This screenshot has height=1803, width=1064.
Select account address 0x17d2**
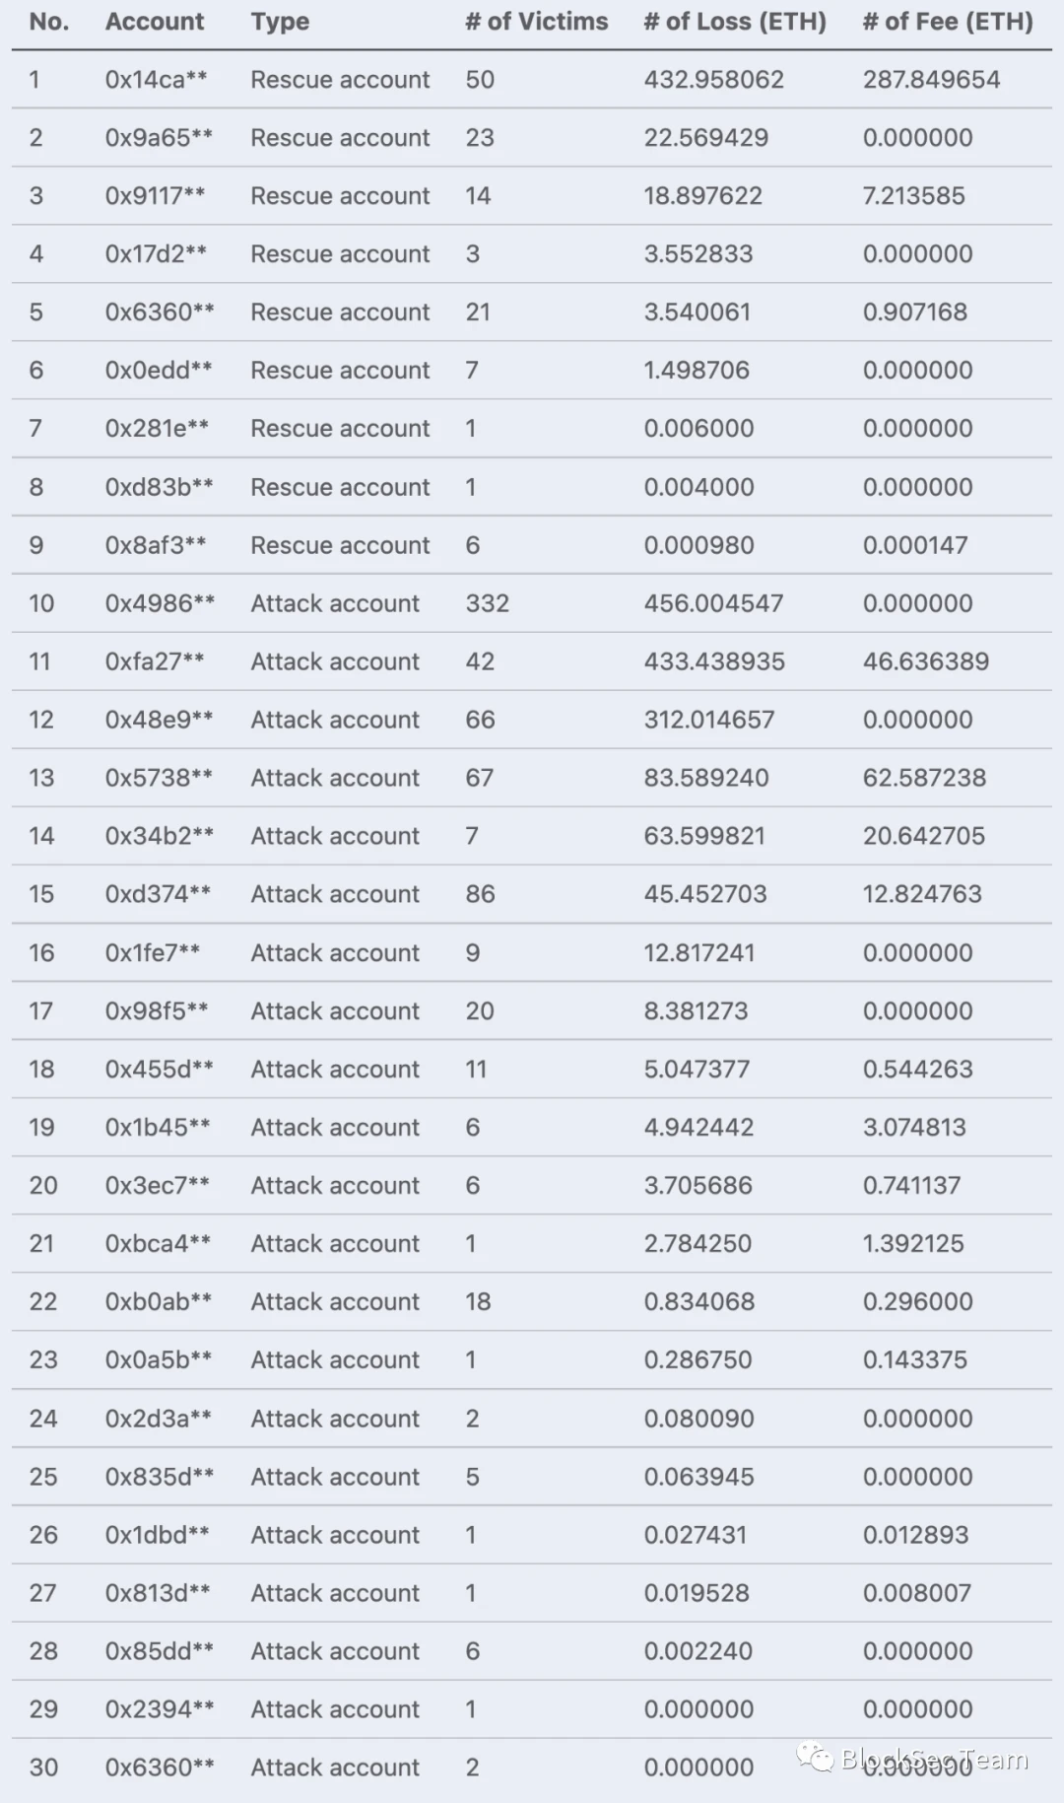157,254
